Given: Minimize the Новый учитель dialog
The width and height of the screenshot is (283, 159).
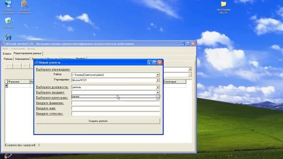Looking at the screenshot, I should (149, 62).
